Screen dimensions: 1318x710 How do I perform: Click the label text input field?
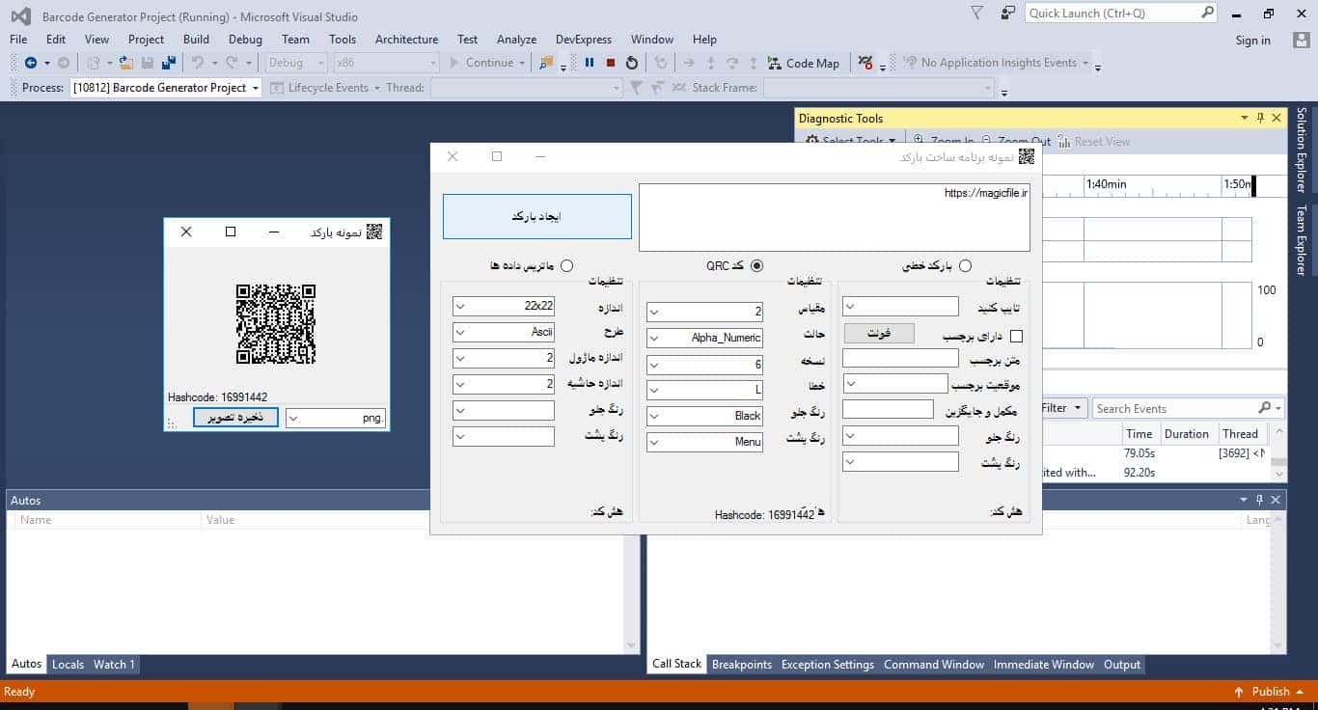900,358
